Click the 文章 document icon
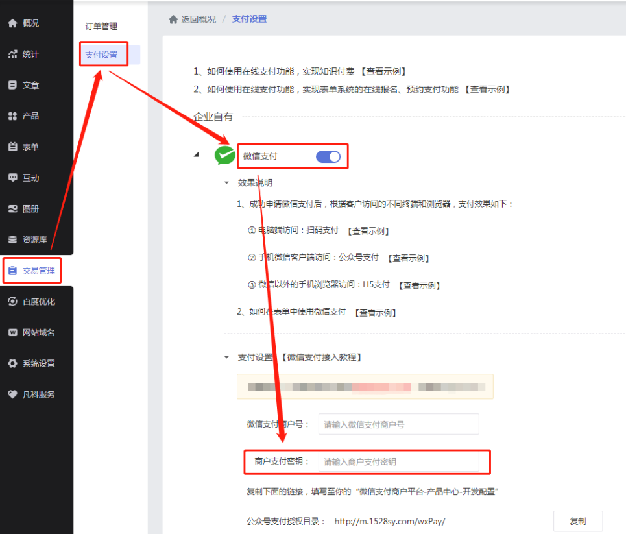 point(13,85)
